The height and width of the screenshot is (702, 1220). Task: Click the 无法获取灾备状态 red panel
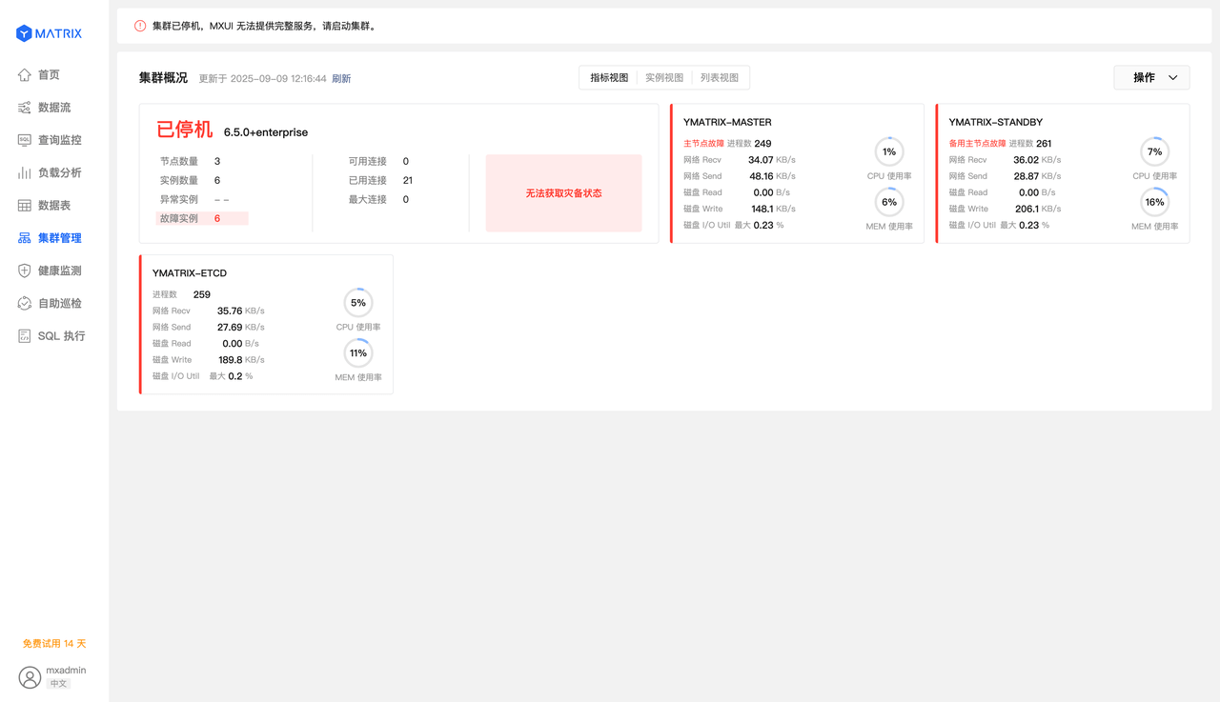point(563,193)
